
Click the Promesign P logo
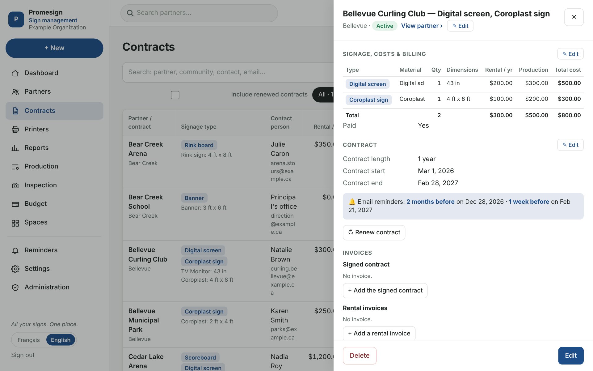tap(16, 19)
